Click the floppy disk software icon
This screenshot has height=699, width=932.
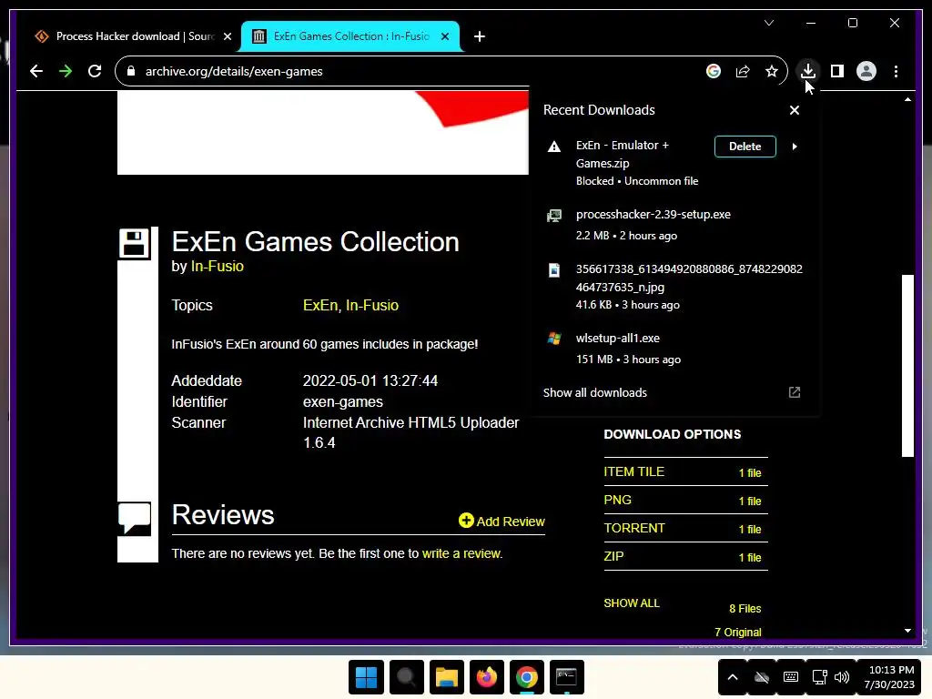coord(134,243)
